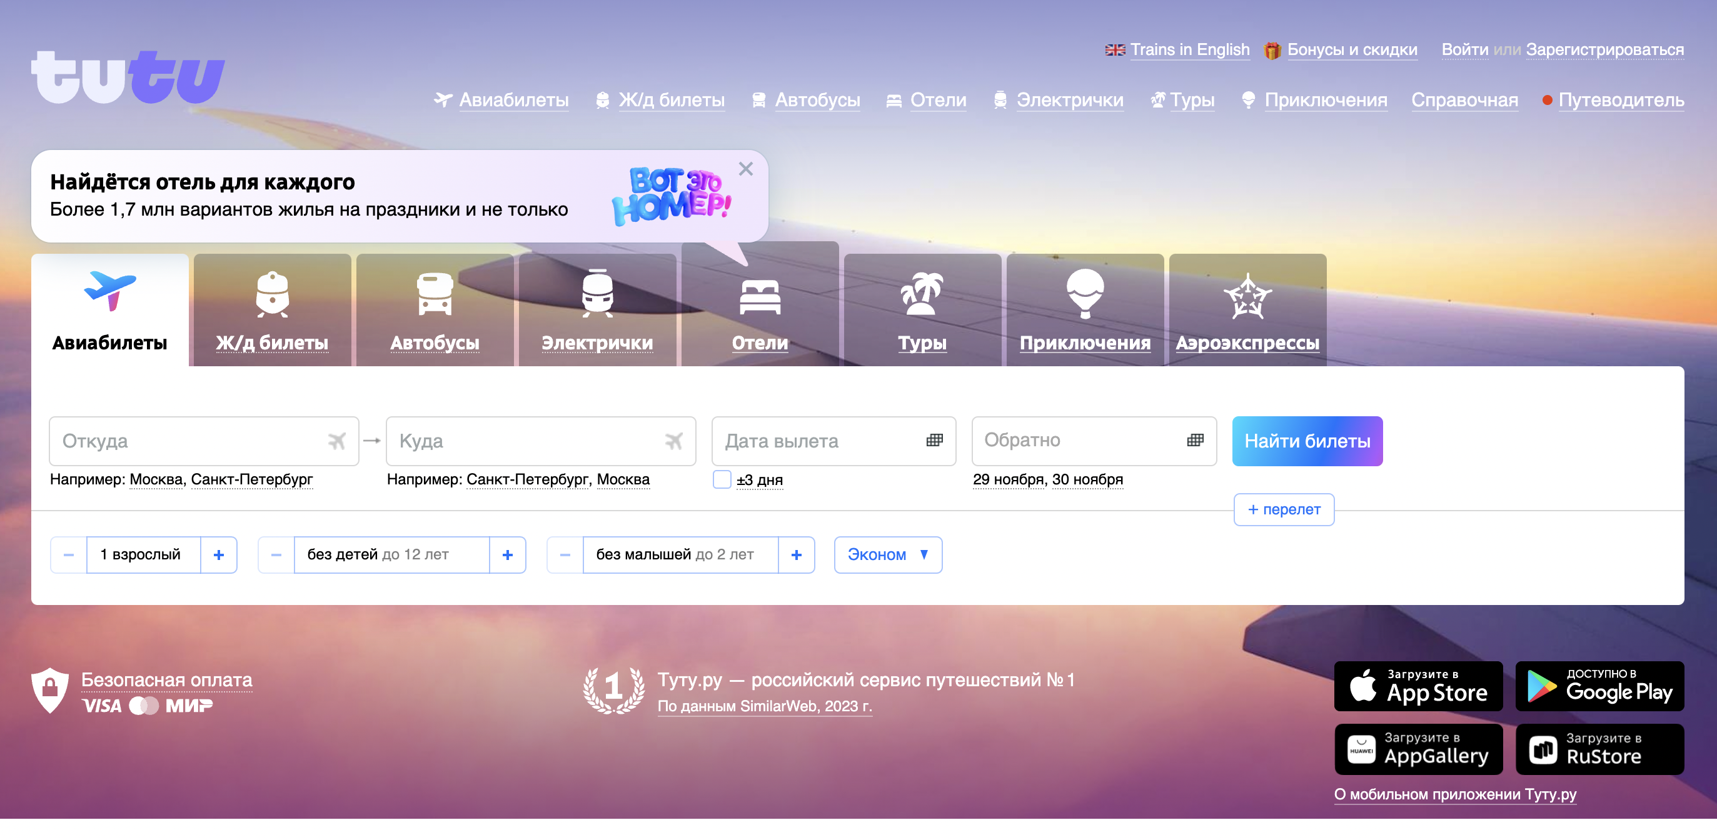Decrease children under 12 count
1717x840 pixels.
pyautogui.click(x=276, y=555)
